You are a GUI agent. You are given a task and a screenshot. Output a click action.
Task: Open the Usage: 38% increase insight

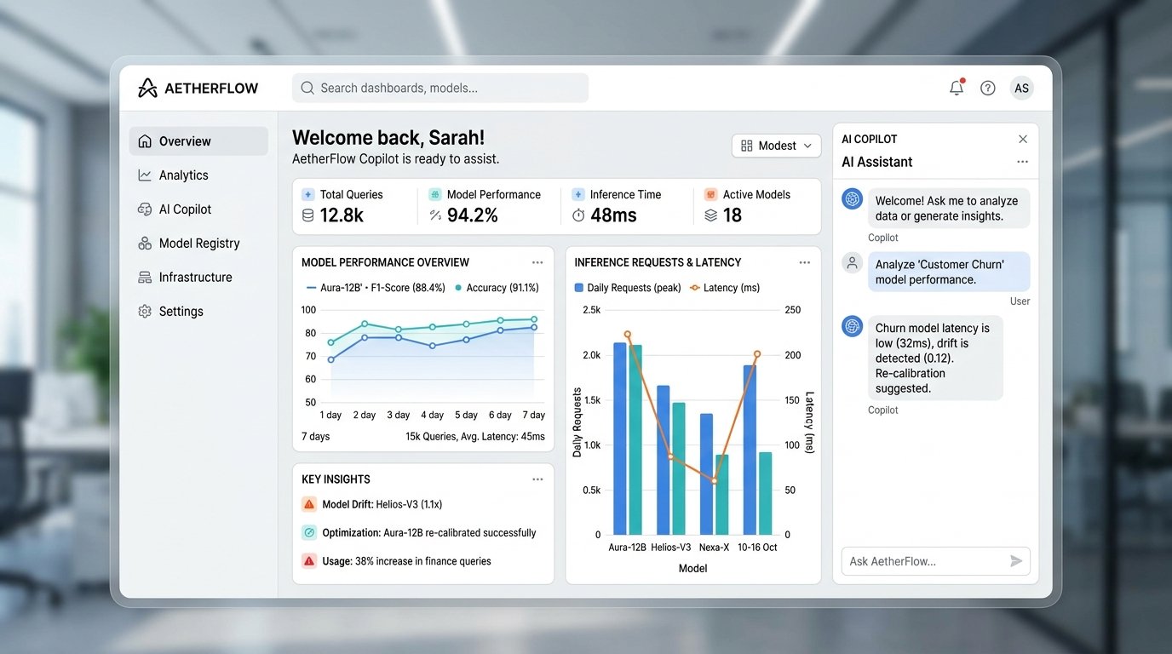click(396, 561)
